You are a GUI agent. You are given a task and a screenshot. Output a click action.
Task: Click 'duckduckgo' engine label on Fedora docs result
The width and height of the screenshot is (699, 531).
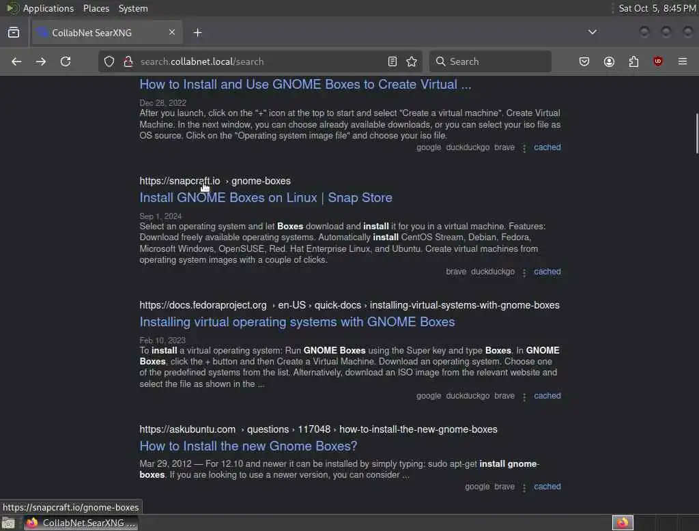tap(468, 396)
